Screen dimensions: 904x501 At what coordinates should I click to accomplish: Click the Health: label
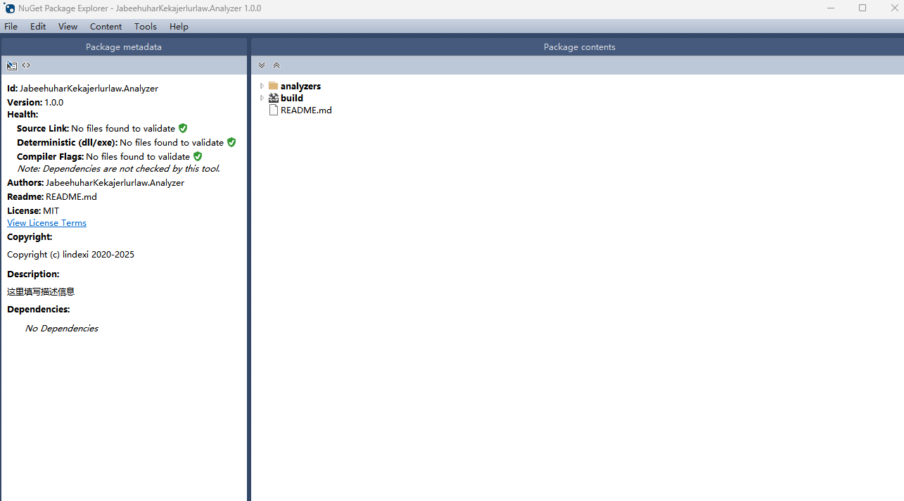click(x=23, y=115)
